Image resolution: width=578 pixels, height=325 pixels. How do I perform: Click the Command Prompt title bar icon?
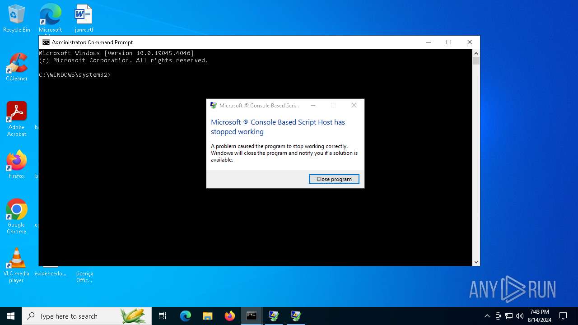[46, 42]
